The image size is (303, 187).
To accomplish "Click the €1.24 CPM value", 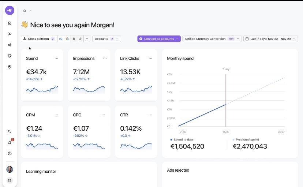I will tap(34, 128).
